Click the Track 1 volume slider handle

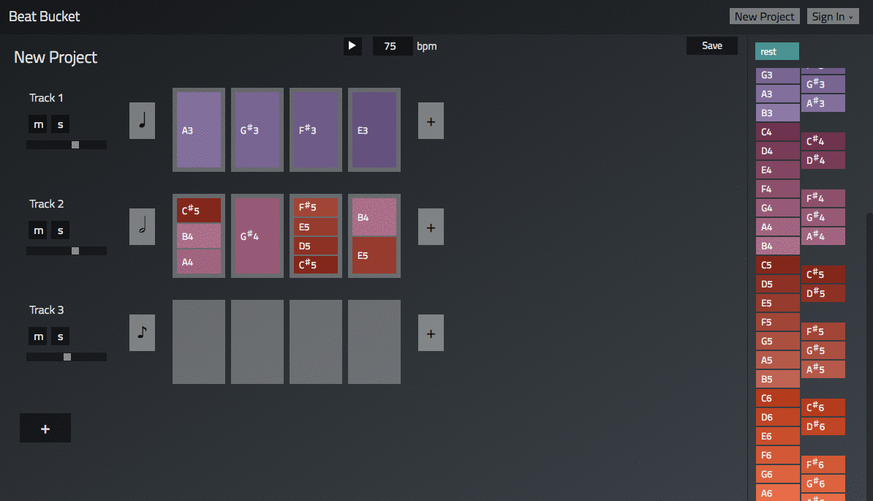point(75,145)
